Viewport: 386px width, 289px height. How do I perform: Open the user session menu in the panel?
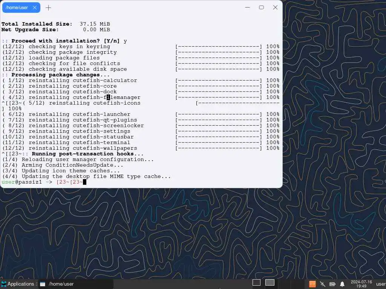[x=381, y=284]
